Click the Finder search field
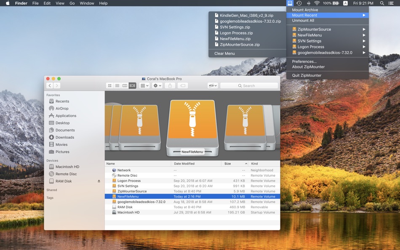This screenshot has width=400, height=250. click(249, 85)
